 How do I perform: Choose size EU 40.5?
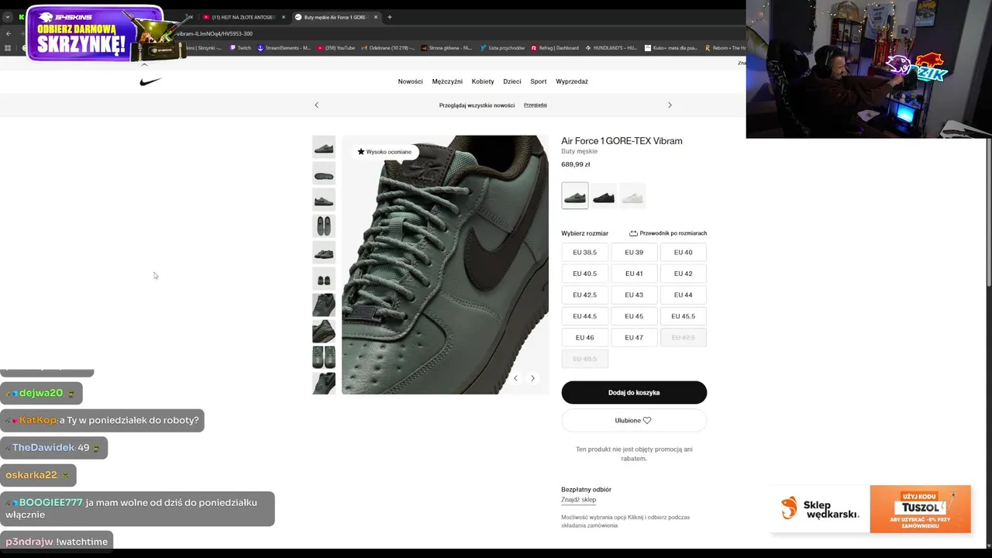pos(584,274)
